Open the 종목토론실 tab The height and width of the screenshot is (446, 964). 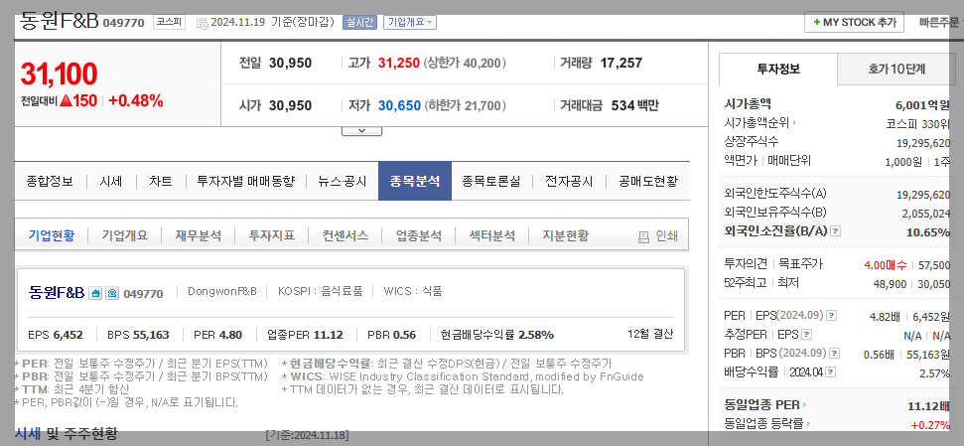point(491,182)
